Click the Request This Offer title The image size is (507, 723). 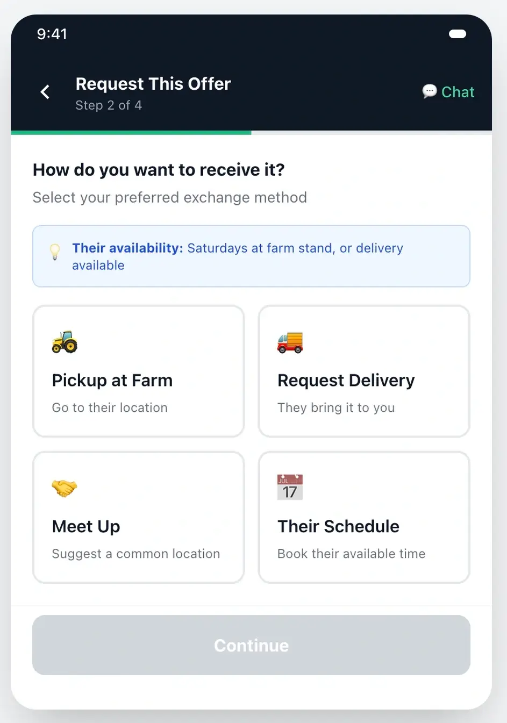tap(153, 84)
